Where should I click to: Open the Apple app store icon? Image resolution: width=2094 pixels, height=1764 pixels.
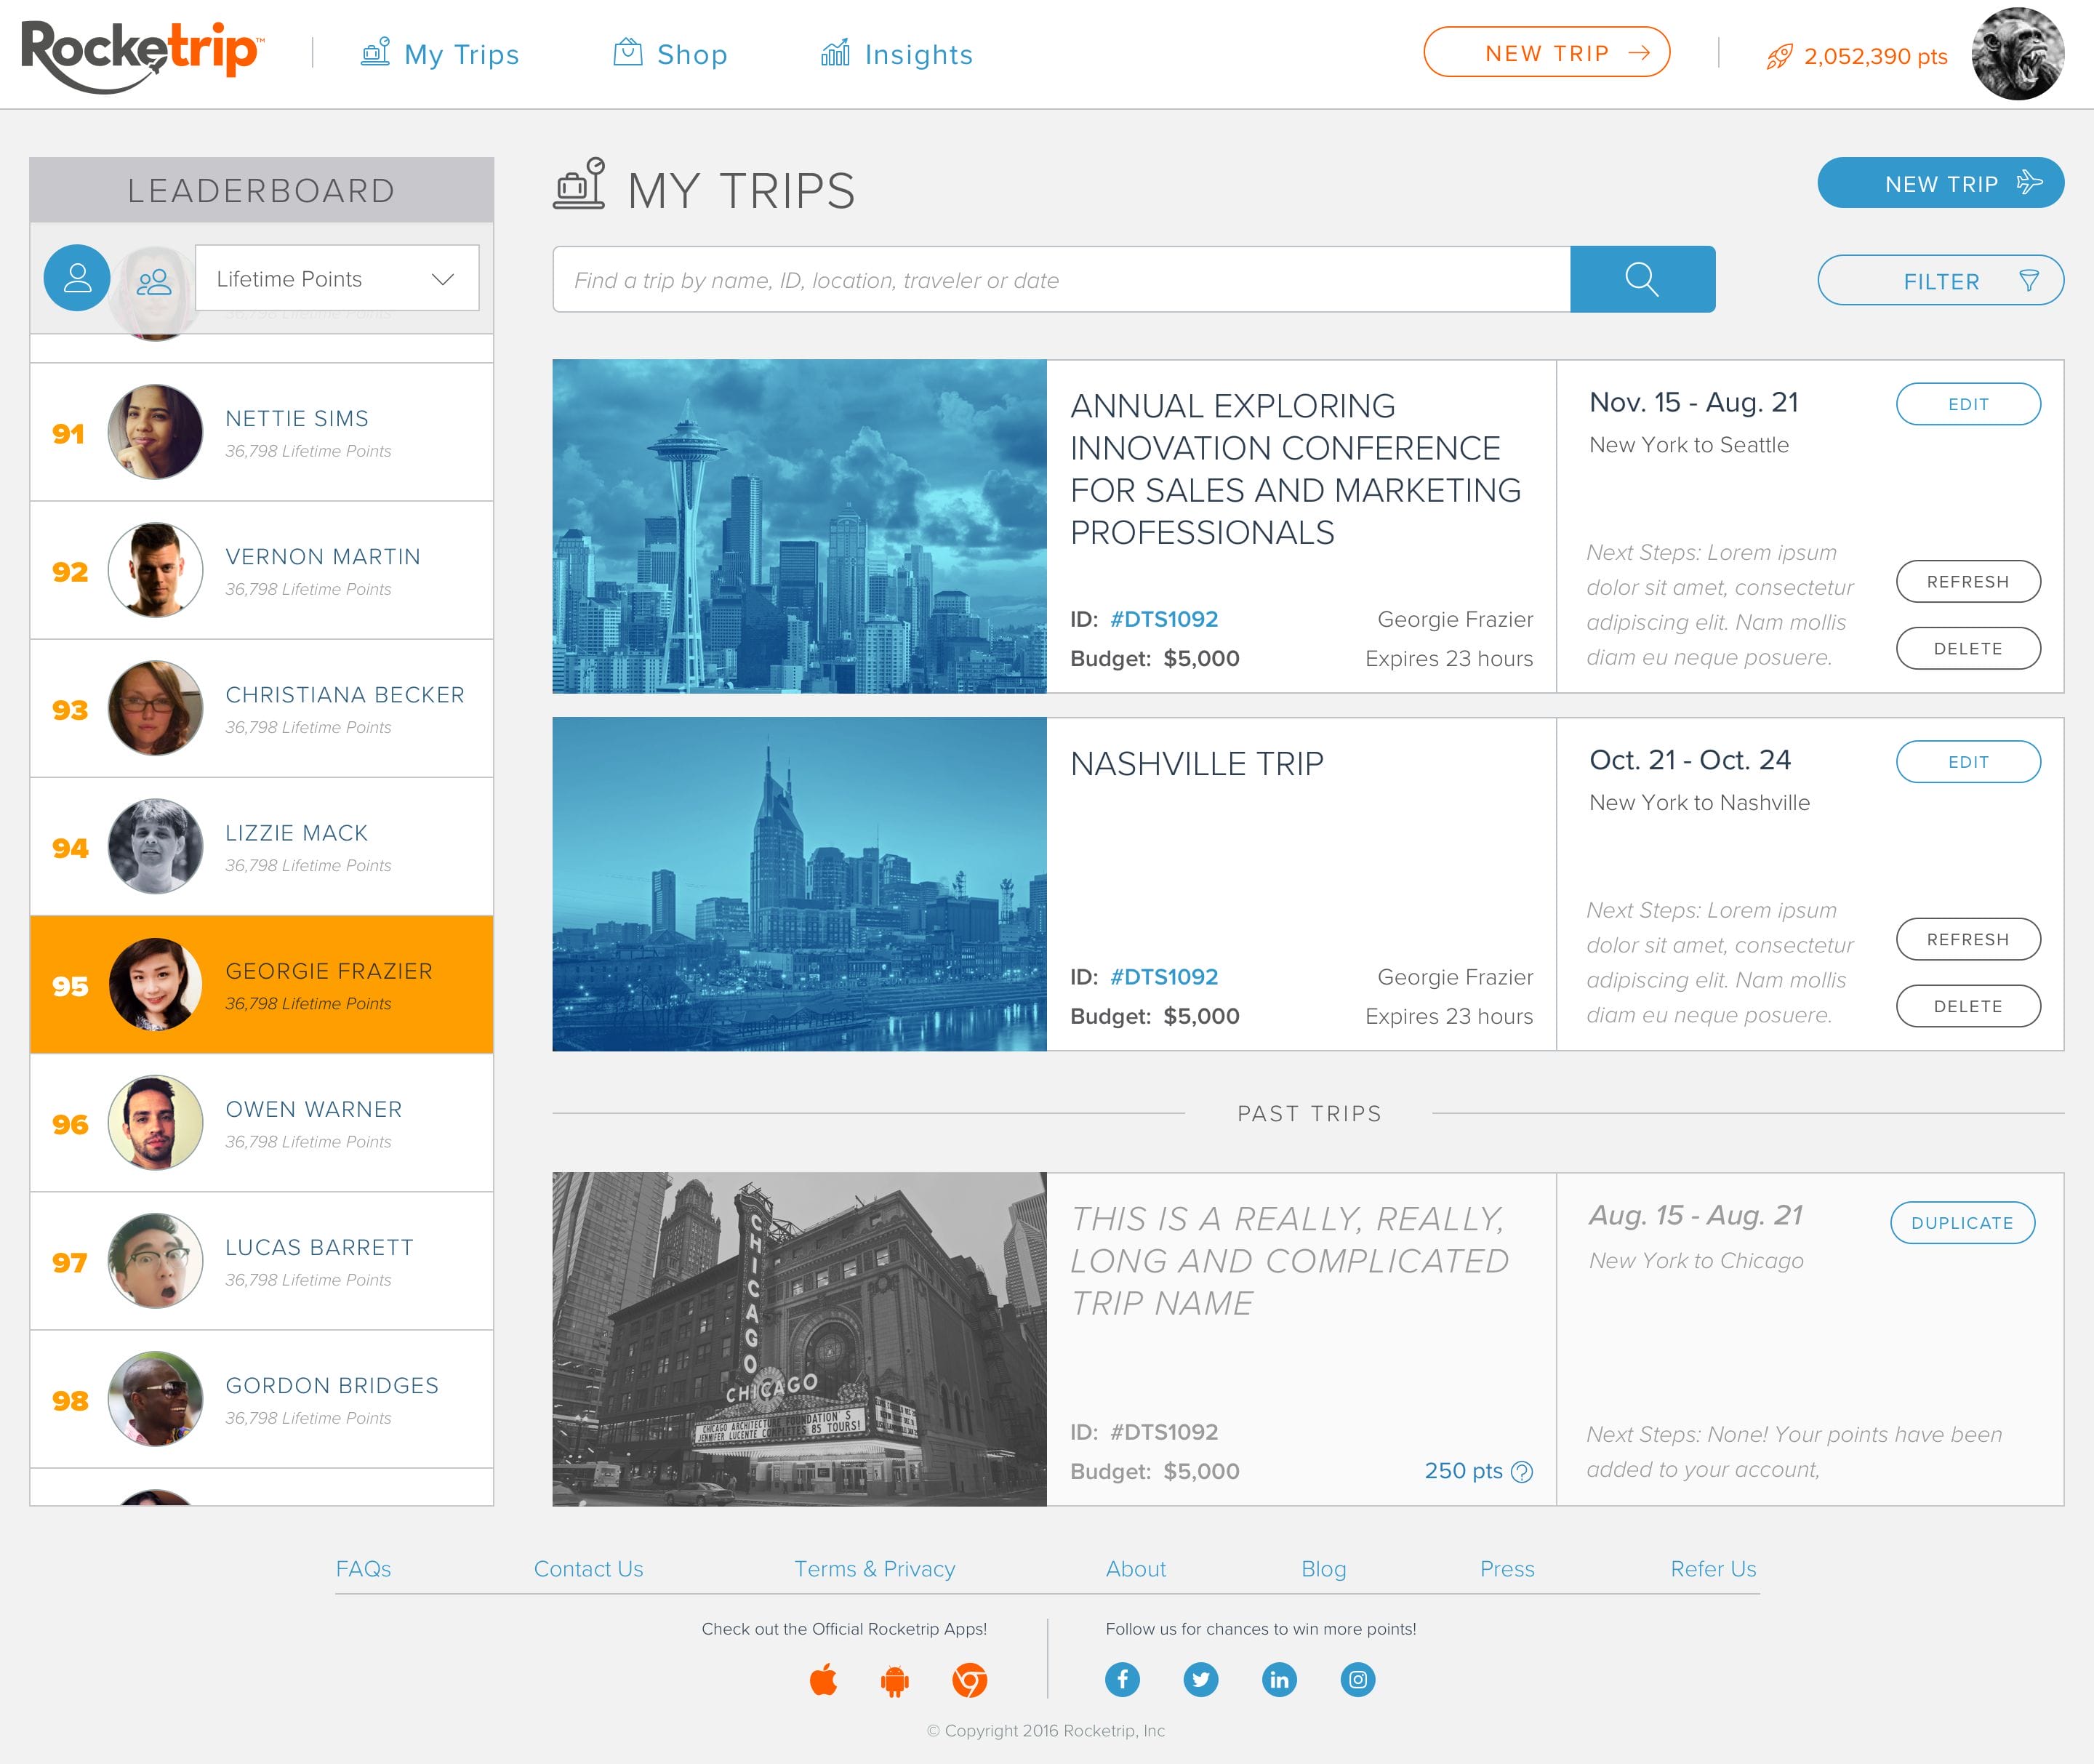tap(823, 1679)
